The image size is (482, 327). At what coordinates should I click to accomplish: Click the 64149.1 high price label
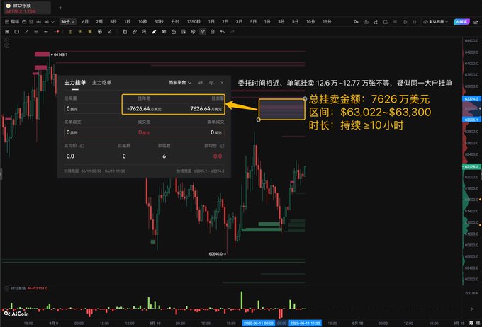click(x=60, y=54)
